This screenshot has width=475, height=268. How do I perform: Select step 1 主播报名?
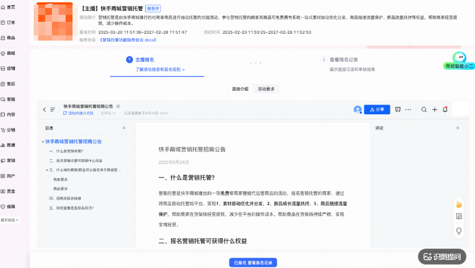144,60
